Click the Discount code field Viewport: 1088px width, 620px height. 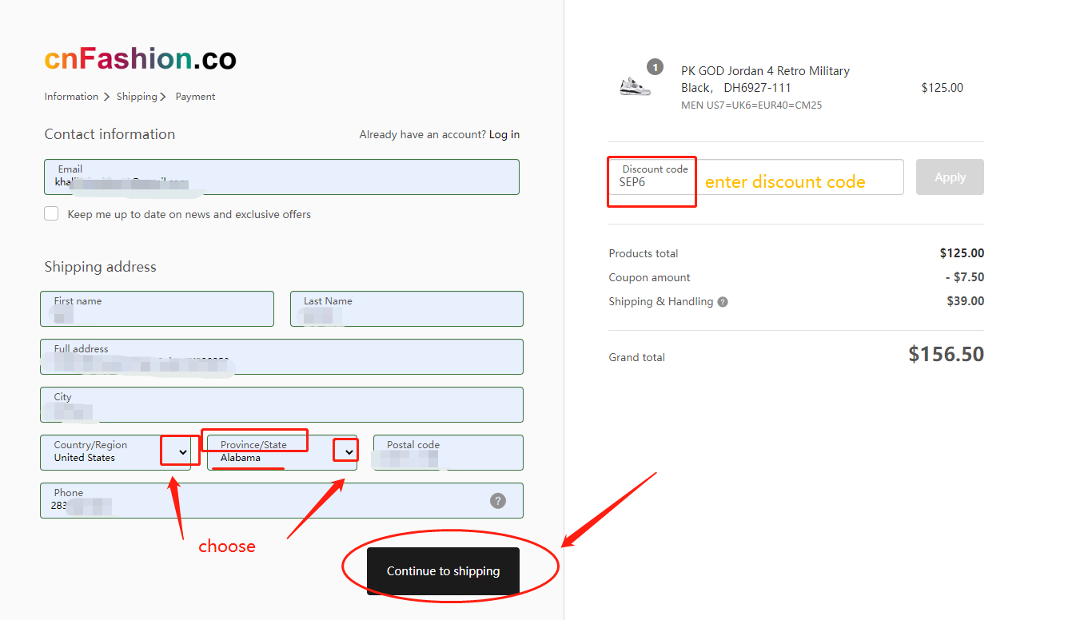tap(756, 177)
